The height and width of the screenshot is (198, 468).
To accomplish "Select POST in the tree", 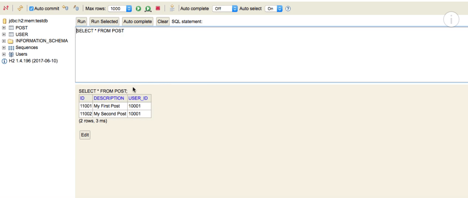I will click(x=21, y=28).
